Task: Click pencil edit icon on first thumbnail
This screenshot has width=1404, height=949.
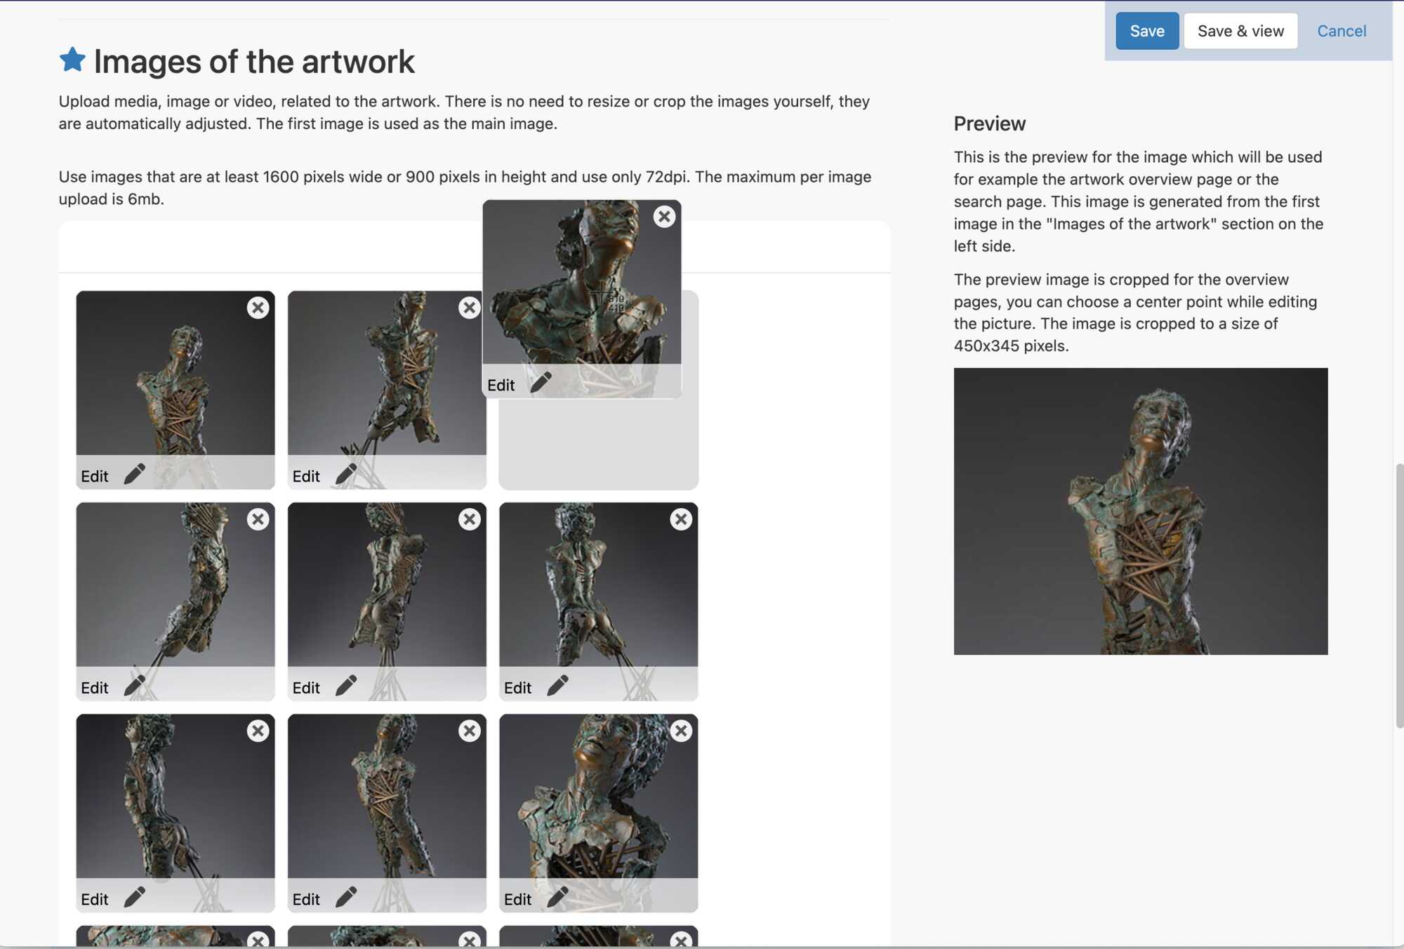Action: 134,474
